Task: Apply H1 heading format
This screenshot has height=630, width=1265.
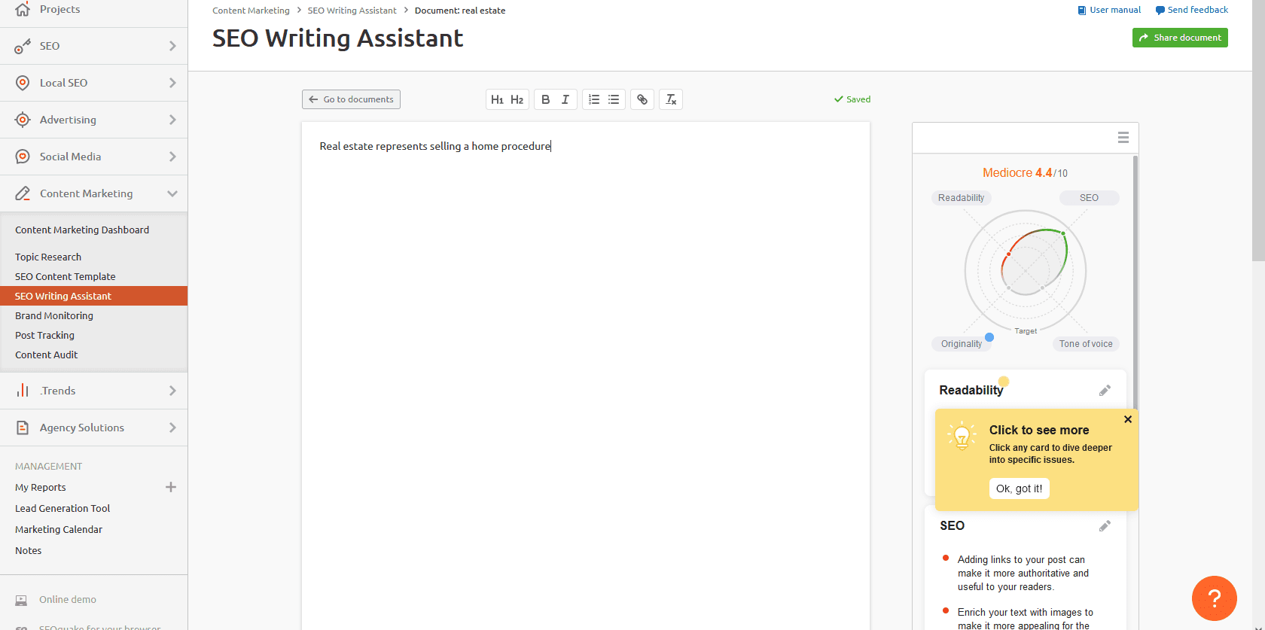Action: (497, 99)
